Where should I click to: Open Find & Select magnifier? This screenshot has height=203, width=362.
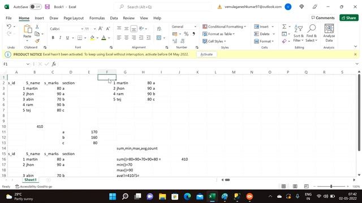click(311, 34)
